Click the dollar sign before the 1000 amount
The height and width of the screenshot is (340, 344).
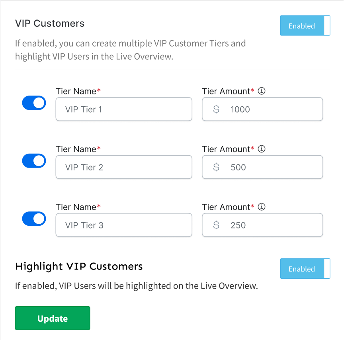[216, 109]
